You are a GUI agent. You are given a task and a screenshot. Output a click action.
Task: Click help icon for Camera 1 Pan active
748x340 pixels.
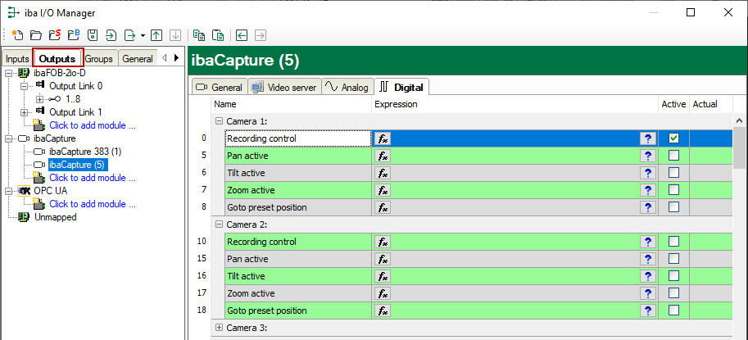[647, 156]
